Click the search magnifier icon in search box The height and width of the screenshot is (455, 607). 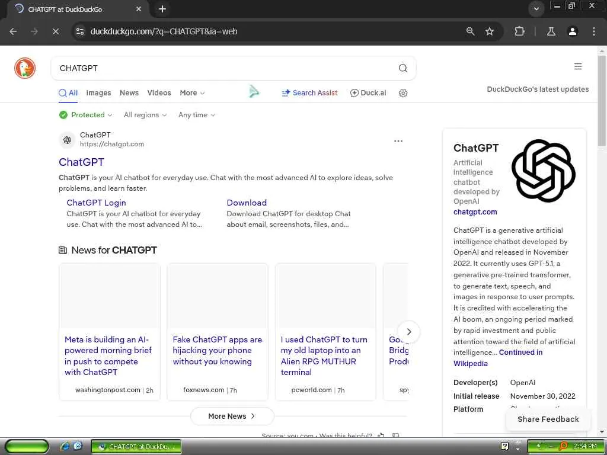[403, 68]
